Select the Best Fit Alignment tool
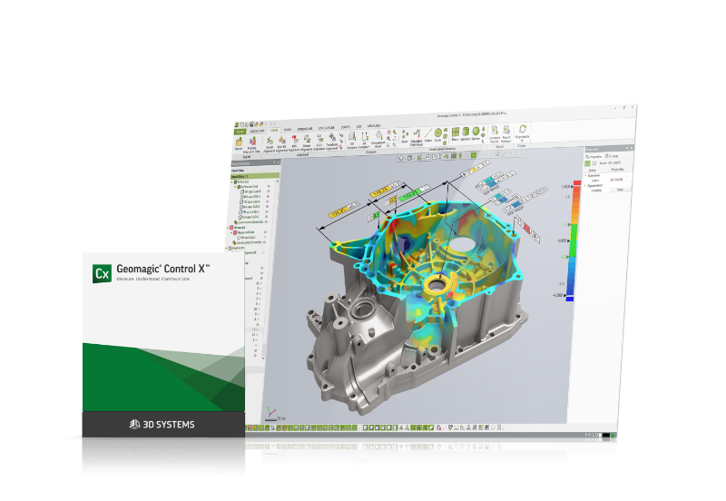This screenshot has height=501, width=726. click(281, 143)
